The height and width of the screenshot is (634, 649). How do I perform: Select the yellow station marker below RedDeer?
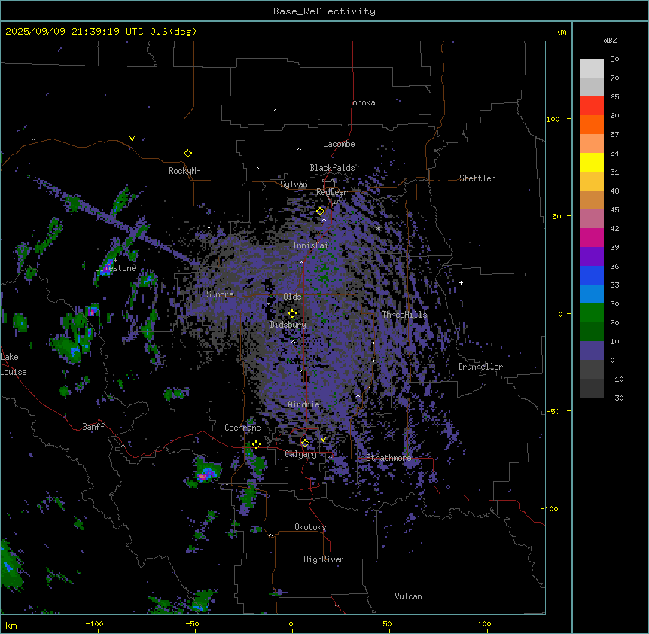(x=321, y=212)
